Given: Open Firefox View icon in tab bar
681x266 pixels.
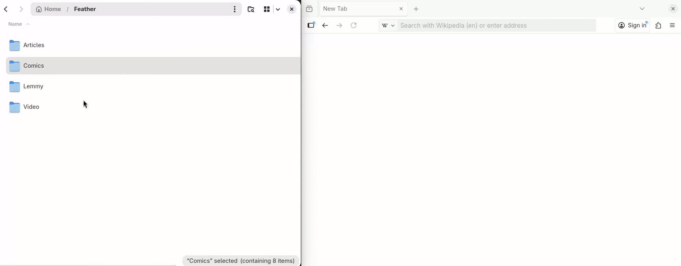Looking at the screenshot, I should [309, 9].
